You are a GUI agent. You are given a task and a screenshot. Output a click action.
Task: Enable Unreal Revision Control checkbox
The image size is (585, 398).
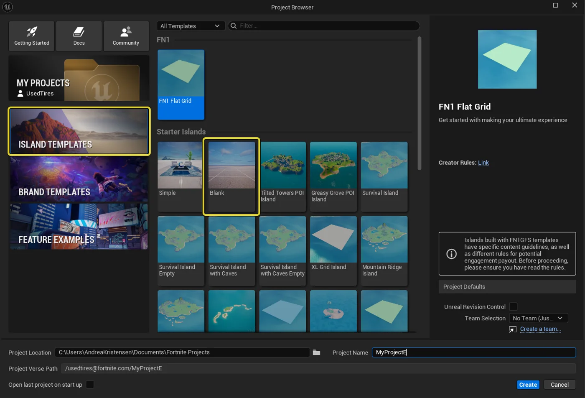(x=514, y=307)
